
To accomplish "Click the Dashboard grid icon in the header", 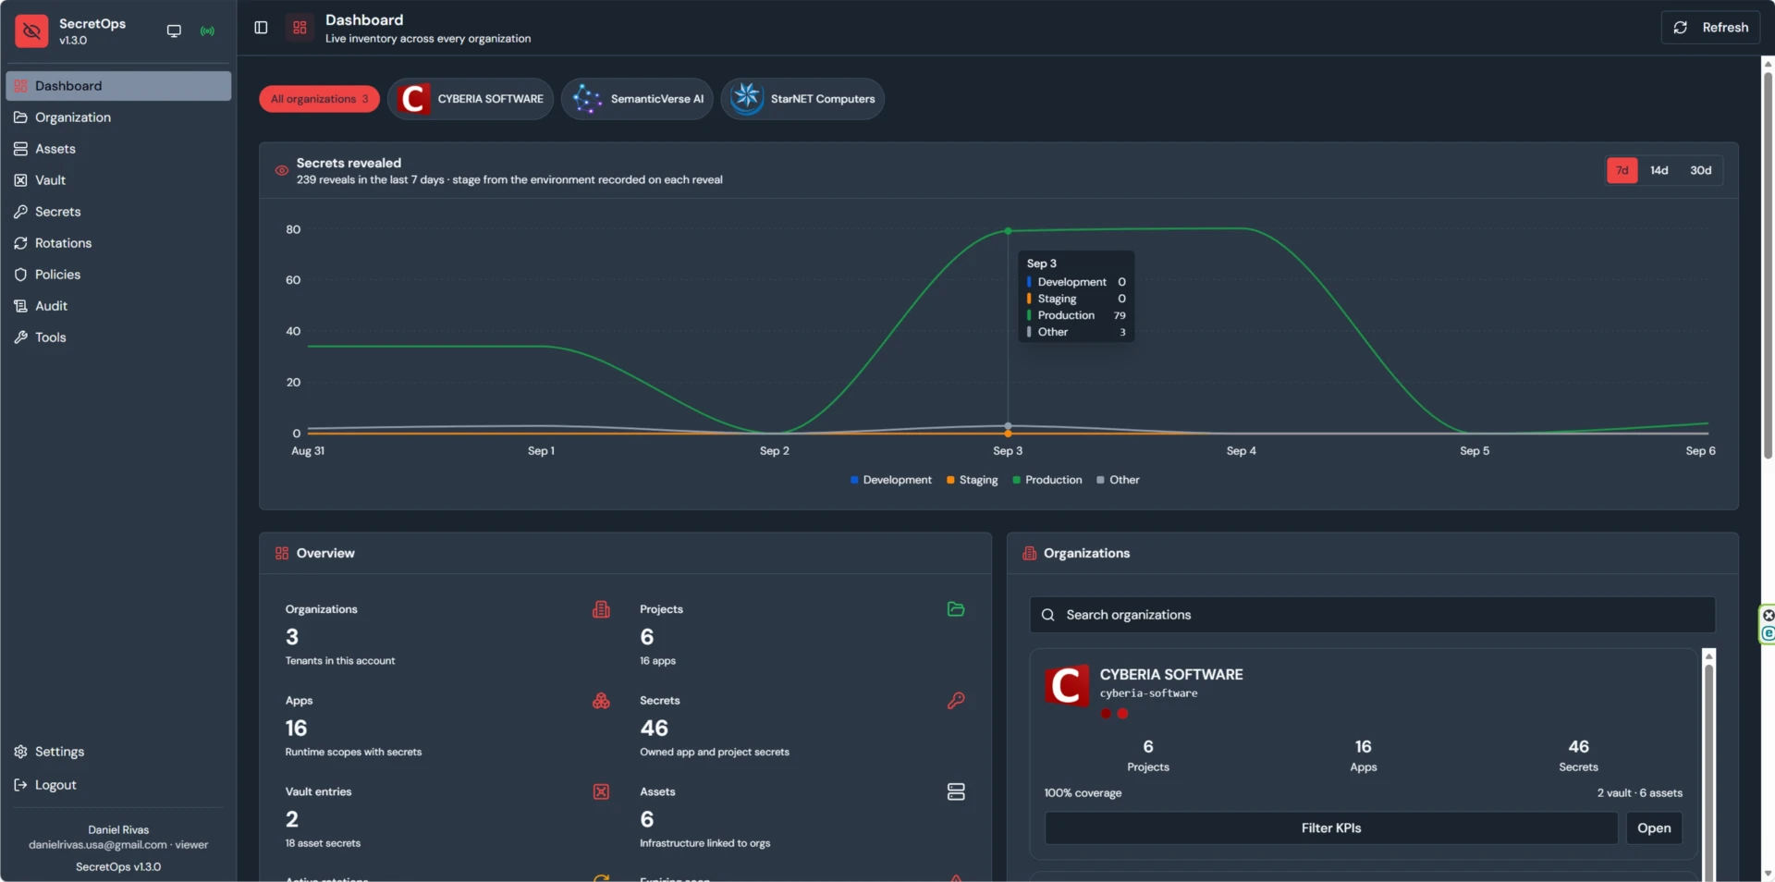I will click(x=300, y=28).
